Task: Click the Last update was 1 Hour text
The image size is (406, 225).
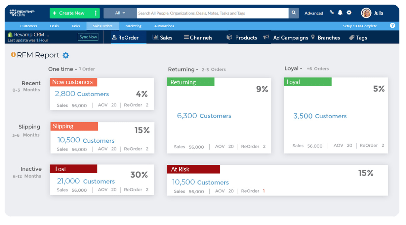Action: pos(28,40)
